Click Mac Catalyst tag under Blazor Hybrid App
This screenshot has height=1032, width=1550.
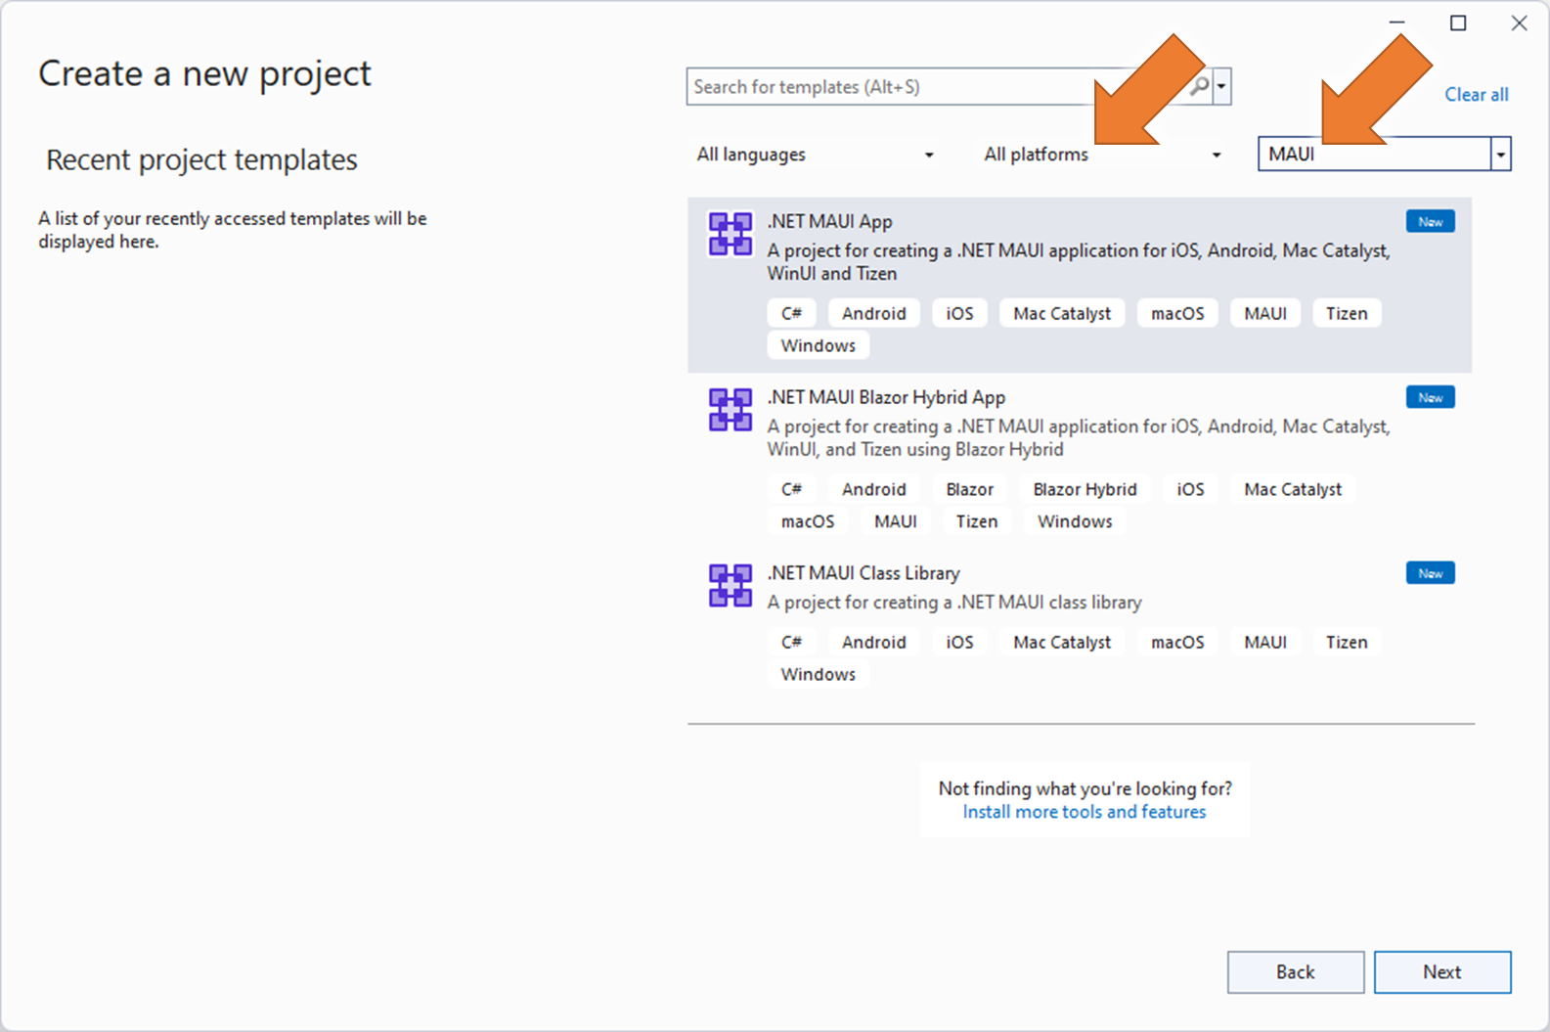coord(1293,489)
